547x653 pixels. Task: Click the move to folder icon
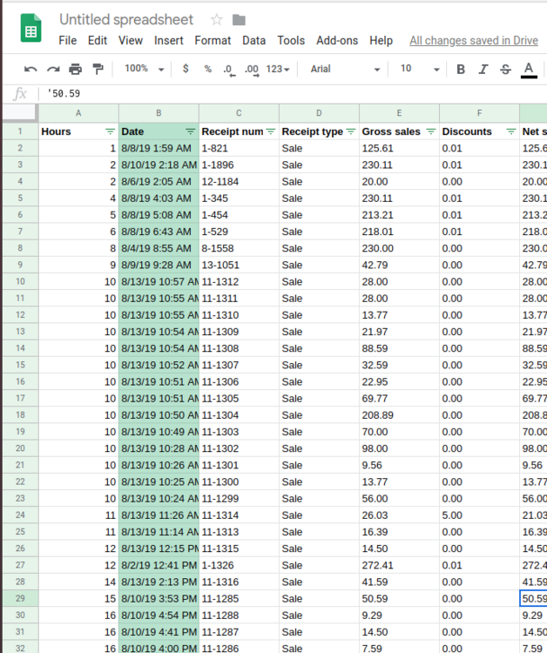coord(240,20)
